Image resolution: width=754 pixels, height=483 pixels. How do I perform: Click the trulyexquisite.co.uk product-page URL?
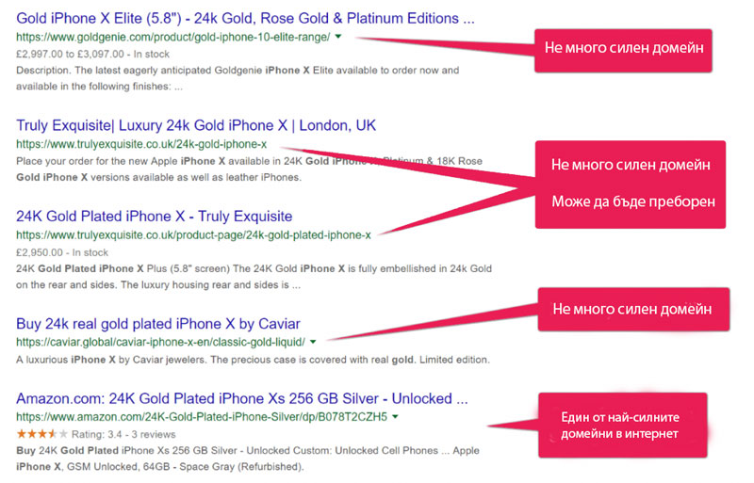coord(193,234)
